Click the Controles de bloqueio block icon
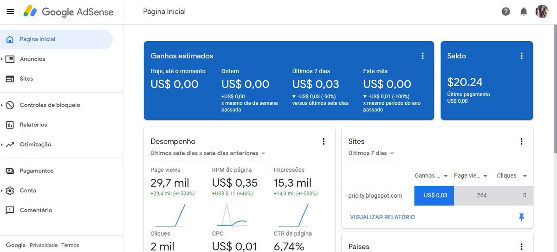557x252 pixels. [x=10, y=105]
